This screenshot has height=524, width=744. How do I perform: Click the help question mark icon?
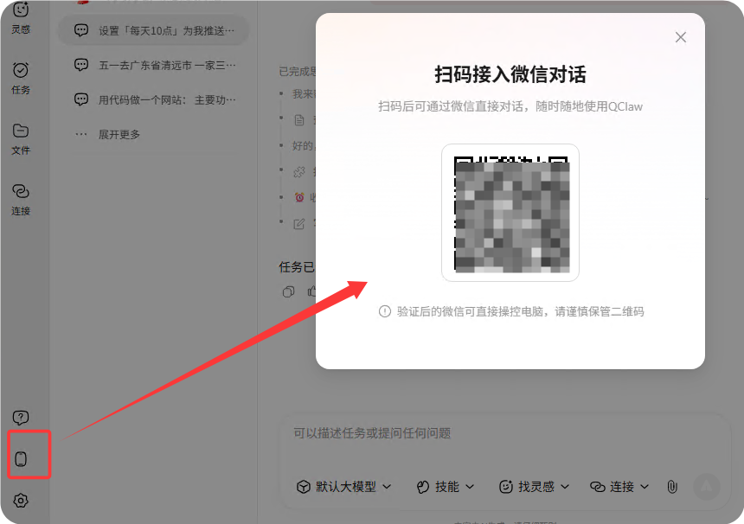click(x=22, y=419)
